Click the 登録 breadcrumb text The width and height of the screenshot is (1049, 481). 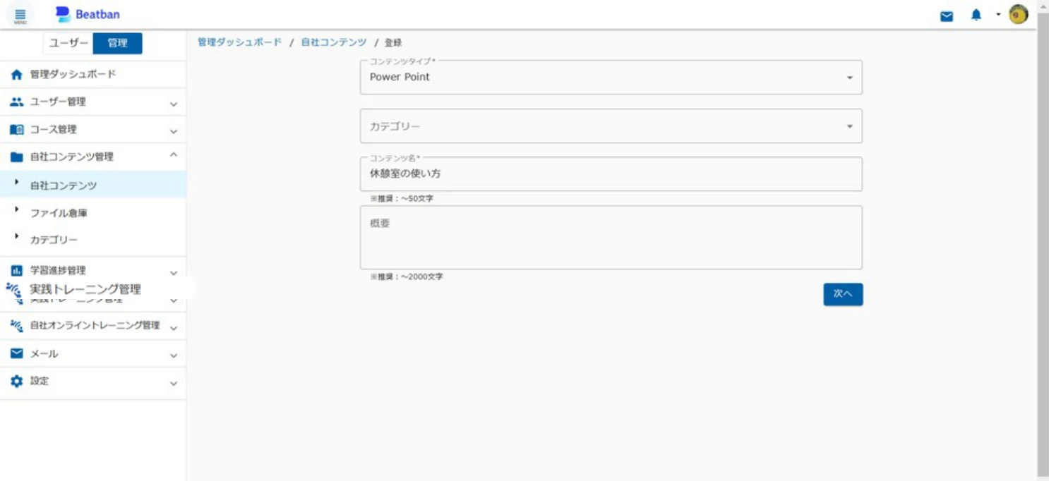coord(393,42)
